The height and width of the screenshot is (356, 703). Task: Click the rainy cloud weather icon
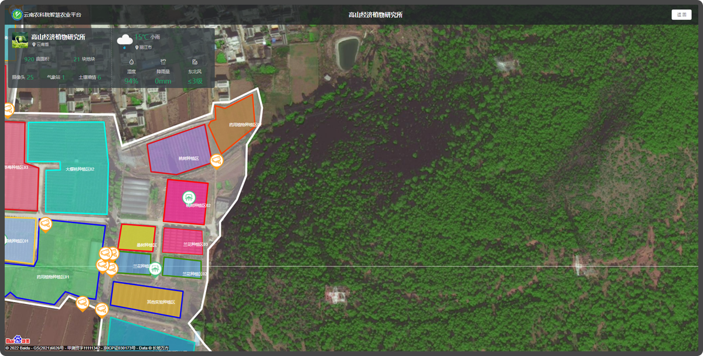coord(124,40)
